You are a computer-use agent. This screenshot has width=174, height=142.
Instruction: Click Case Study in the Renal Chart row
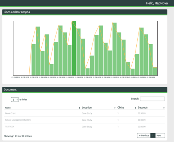pos(87,113)
